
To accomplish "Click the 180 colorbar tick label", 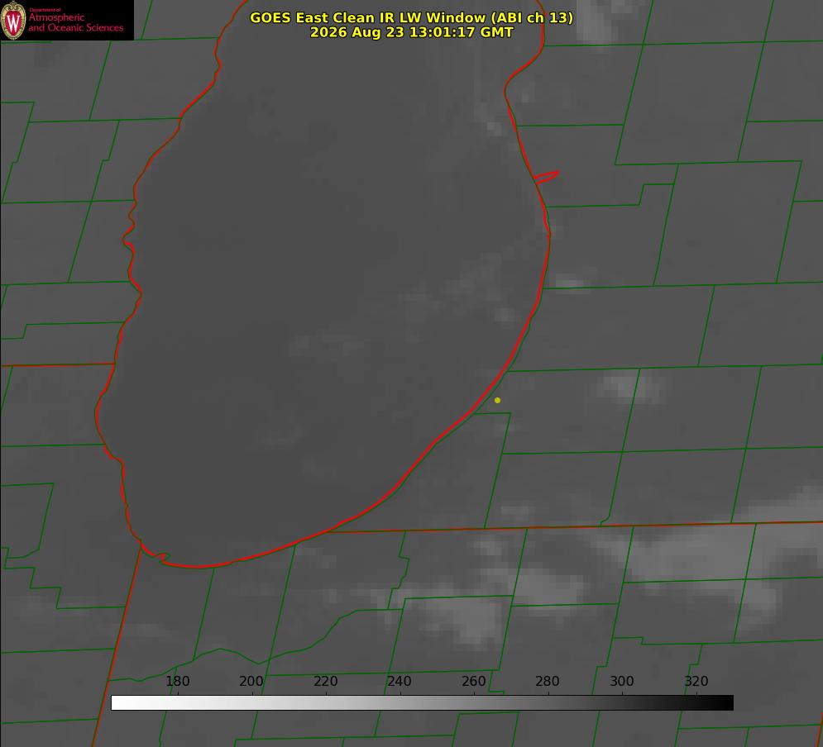I will point(177,681).
